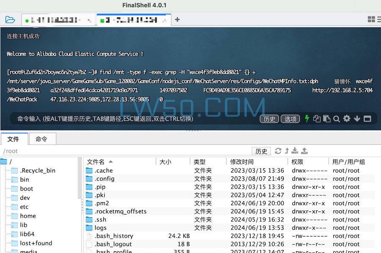This screenshot has height=253, width=381.
Task: Click the download arrow icon in terminal bar
Action: click(x=357, y=118)
